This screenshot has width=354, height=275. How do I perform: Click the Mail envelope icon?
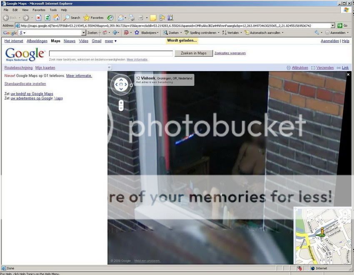(121, 17)
